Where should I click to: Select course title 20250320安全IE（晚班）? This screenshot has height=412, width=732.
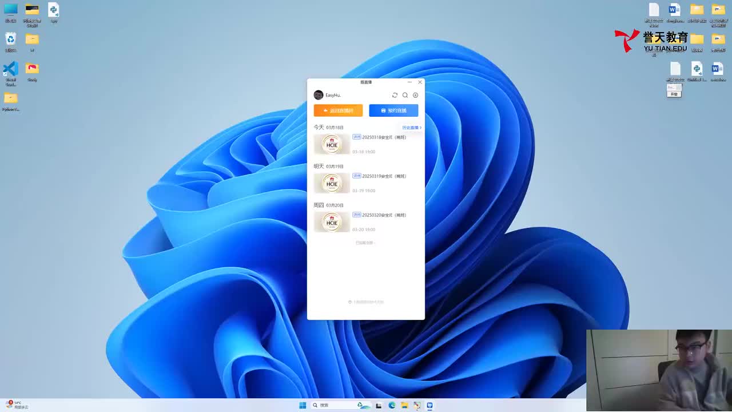[x=384, y=215]
